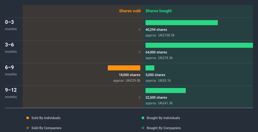Image resolution: width=258 pixels, height=132 pixels.
Task: Click the 9–12 months row label
Action: pos(11,93)
